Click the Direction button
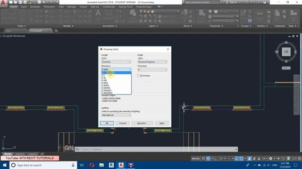The image size is (302, 169). click(x=142, y=123)
